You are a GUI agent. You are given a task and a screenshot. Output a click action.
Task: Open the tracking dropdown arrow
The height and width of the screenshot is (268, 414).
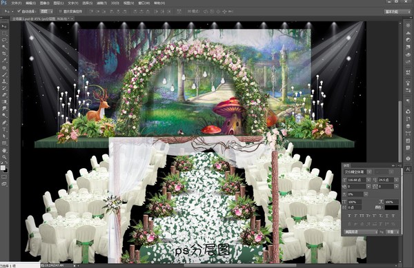[x=396, y=186]
